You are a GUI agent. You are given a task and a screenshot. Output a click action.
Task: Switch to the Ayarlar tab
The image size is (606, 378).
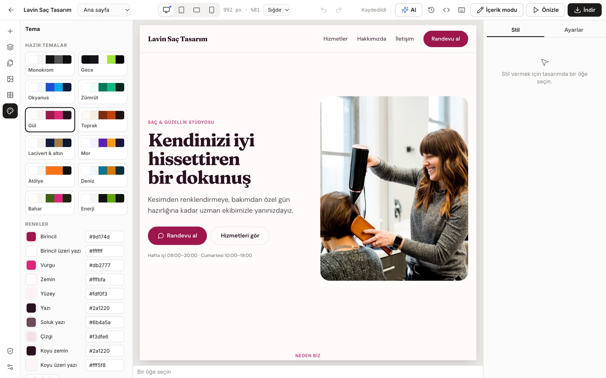pyautogui.click(x=573, y=30)
